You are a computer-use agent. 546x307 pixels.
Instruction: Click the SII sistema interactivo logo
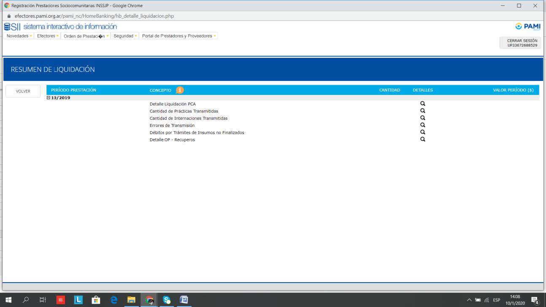(60, 27)
